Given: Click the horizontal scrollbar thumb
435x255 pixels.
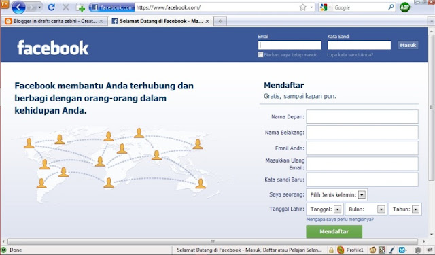Looking at the screenshot, I should coord(213,241).
